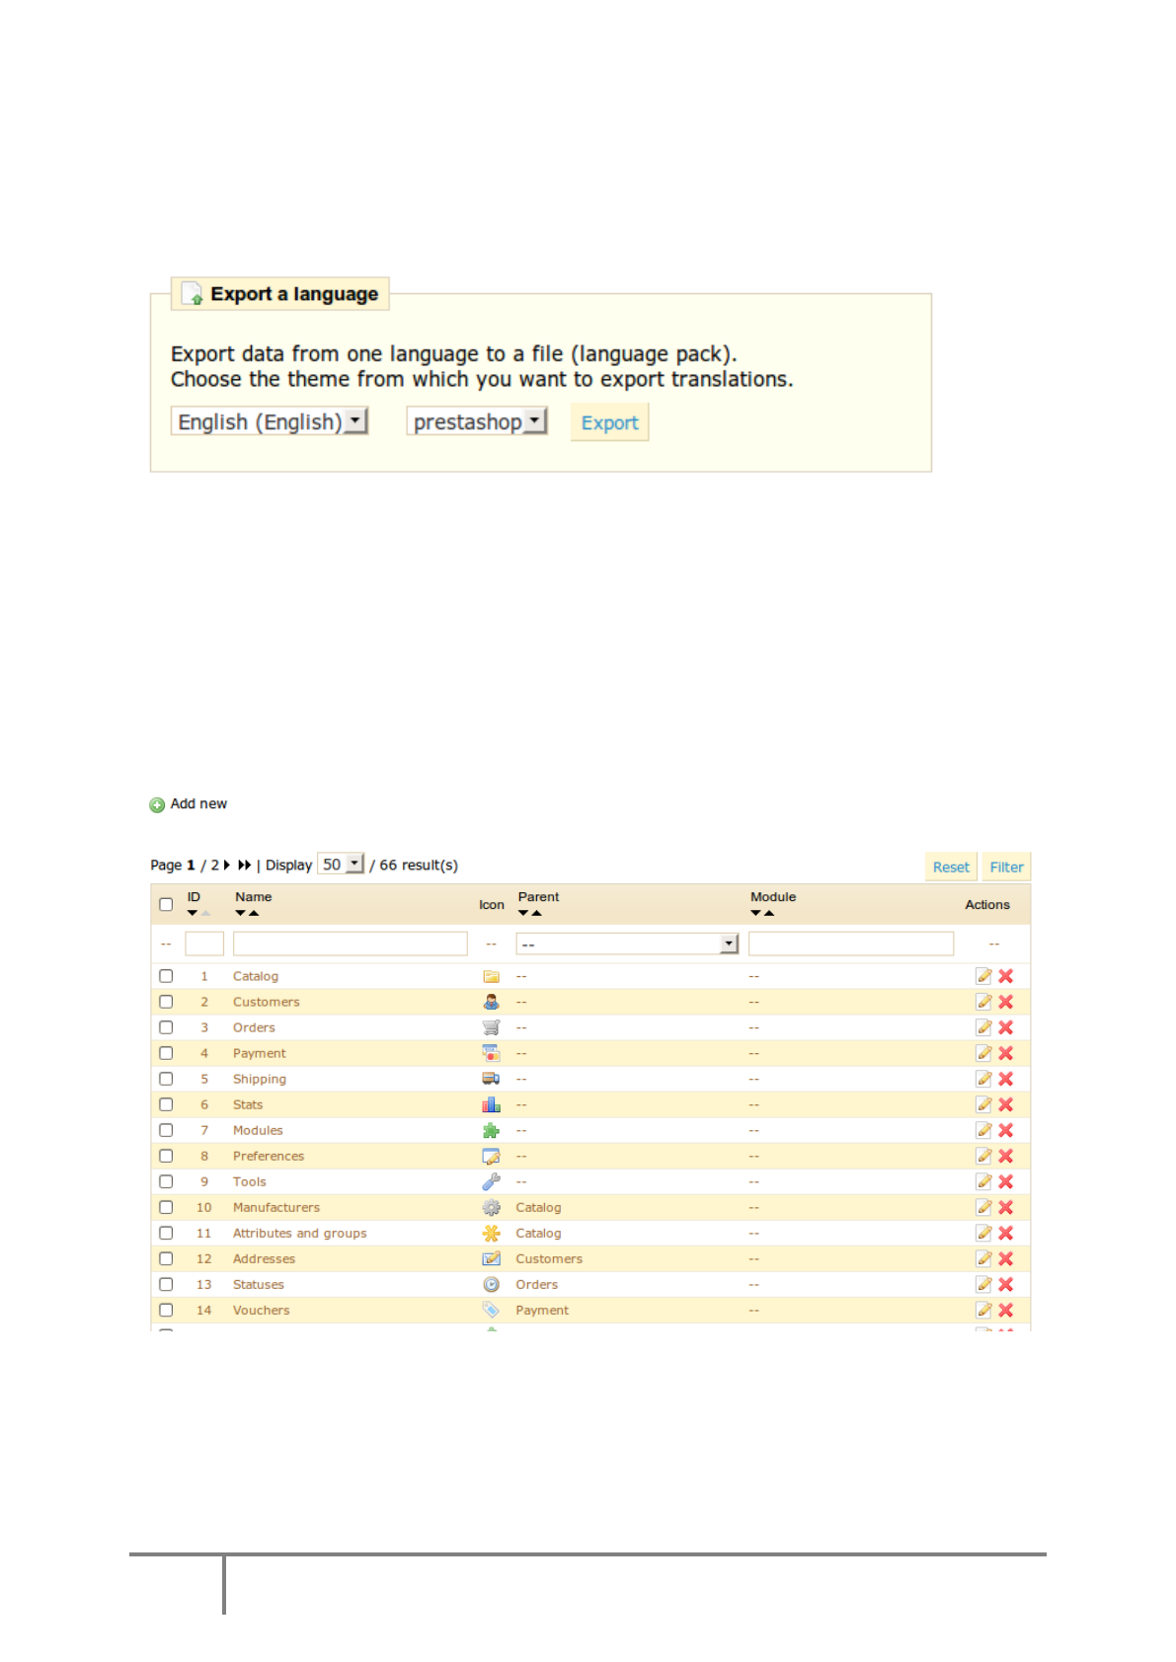Edit the Addresses row

[x=983, y=1258]
